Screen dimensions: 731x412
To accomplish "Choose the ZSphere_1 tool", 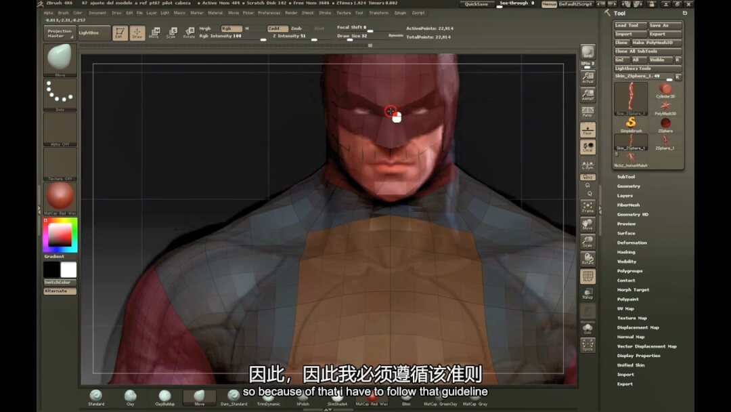I will tap(665, 142).
